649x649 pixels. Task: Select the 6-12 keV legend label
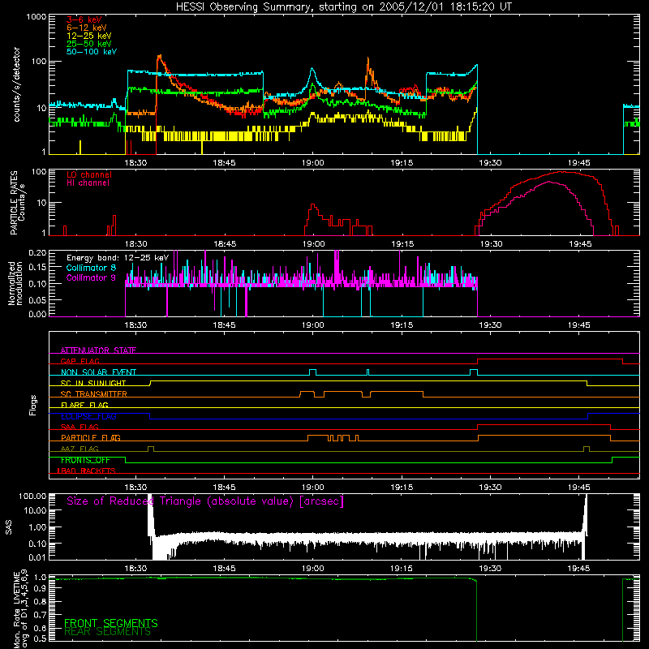(87, 28)
